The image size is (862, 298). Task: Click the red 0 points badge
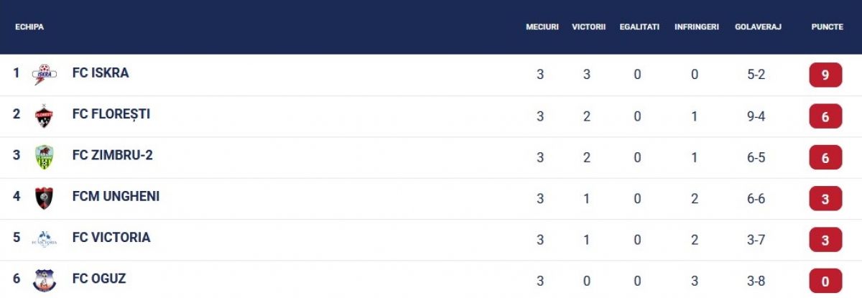pyautogui.click(x=825, y=280)
